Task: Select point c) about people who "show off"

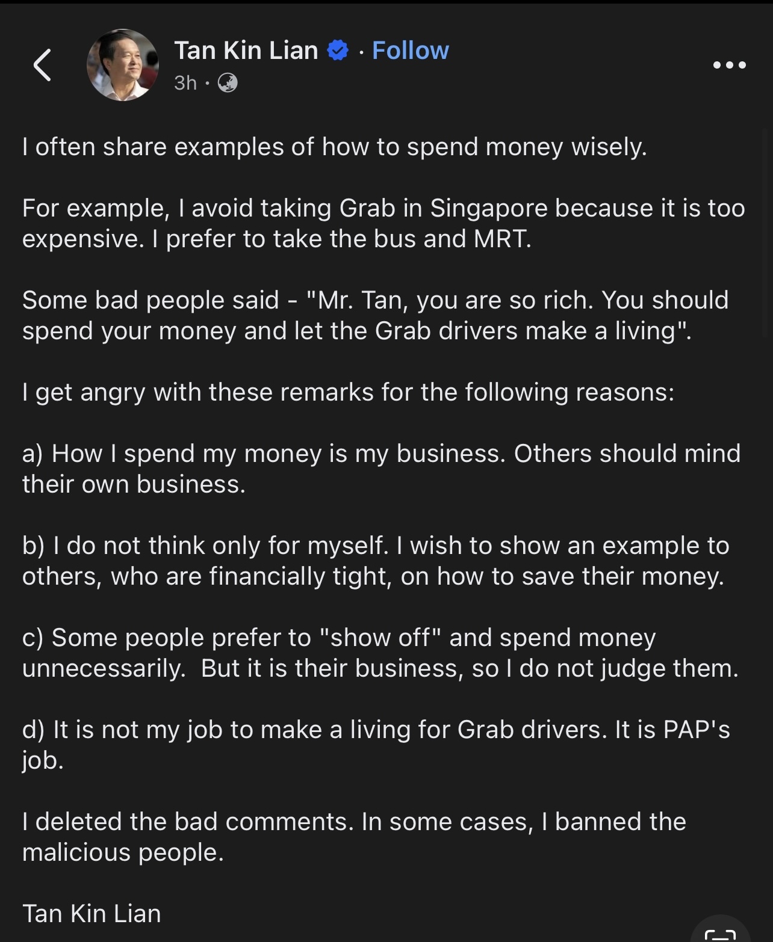Action: coord(379,653)
